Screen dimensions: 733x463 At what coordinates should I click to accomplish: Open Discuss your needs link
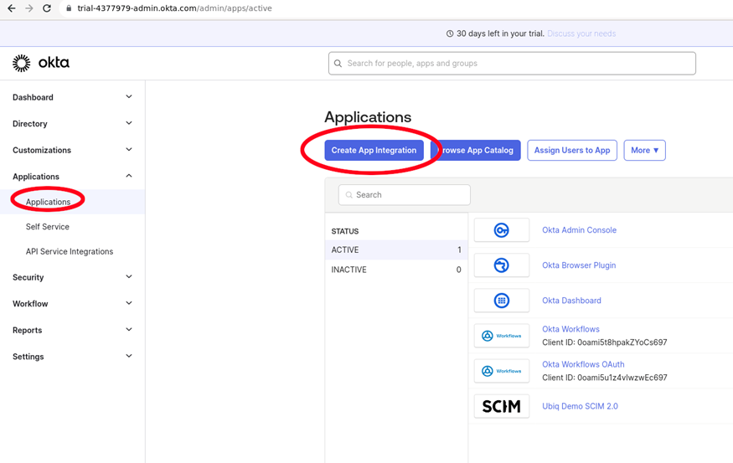[581, 33]
